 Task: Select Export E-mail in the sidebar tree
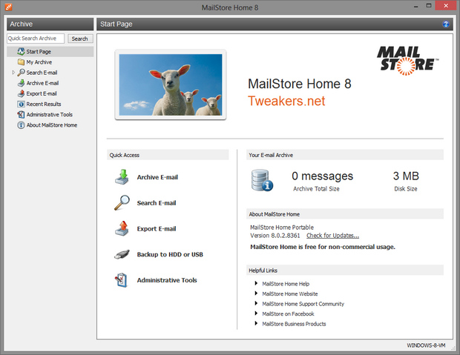click(x=42, y=93)
